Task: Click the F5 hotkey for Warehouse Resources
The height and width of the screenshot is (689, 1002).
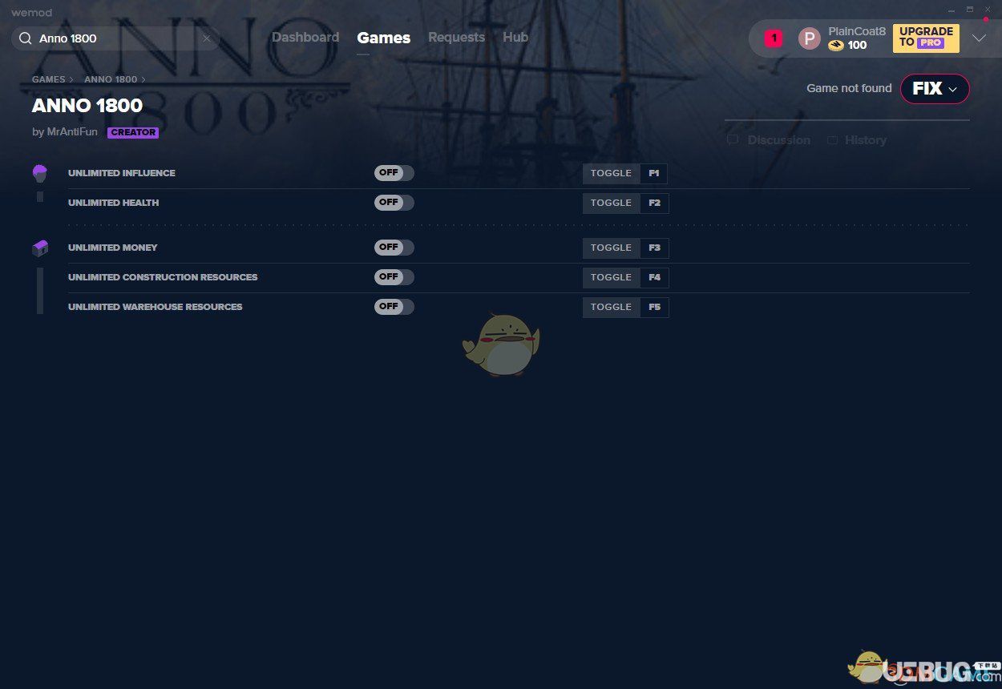Action: (654, 308)
